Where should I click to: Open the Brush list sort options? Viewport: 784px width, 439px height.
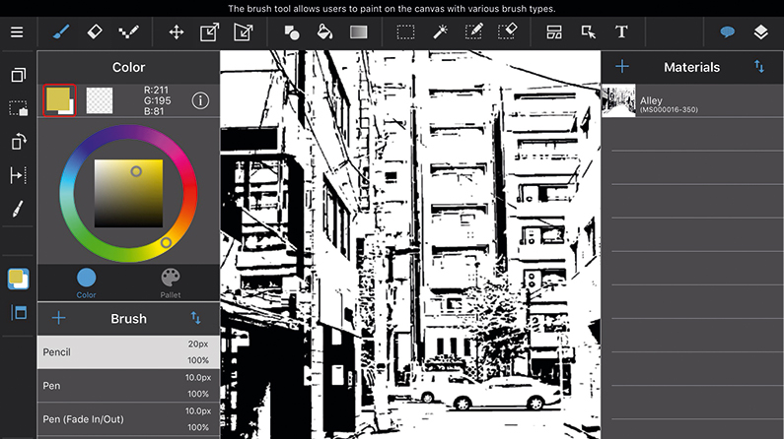click(x=195, y=318)
